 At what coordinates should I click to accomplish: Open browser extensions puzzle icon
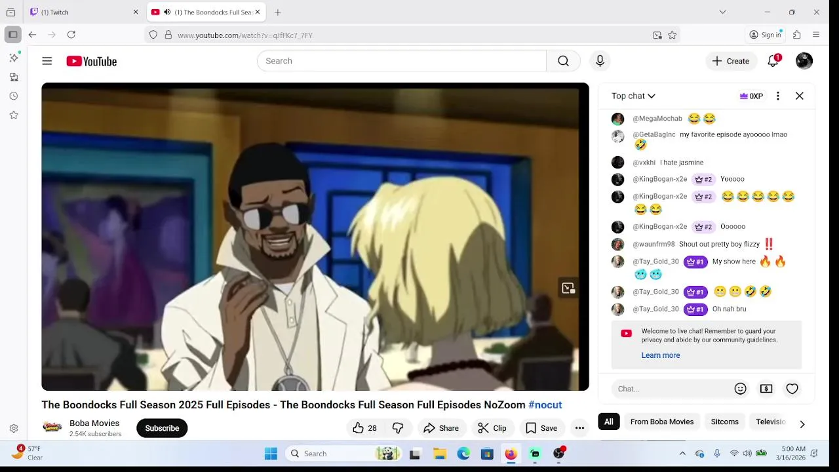tap(797, 35)
